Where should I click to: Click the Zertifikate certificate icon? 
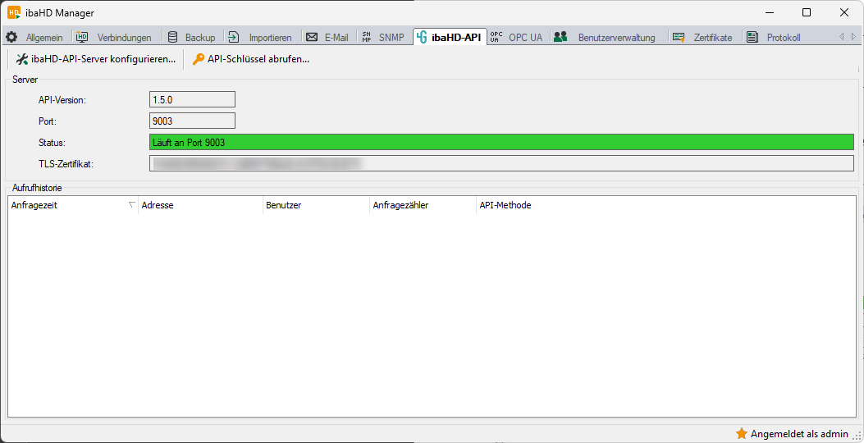coord(679,38)
